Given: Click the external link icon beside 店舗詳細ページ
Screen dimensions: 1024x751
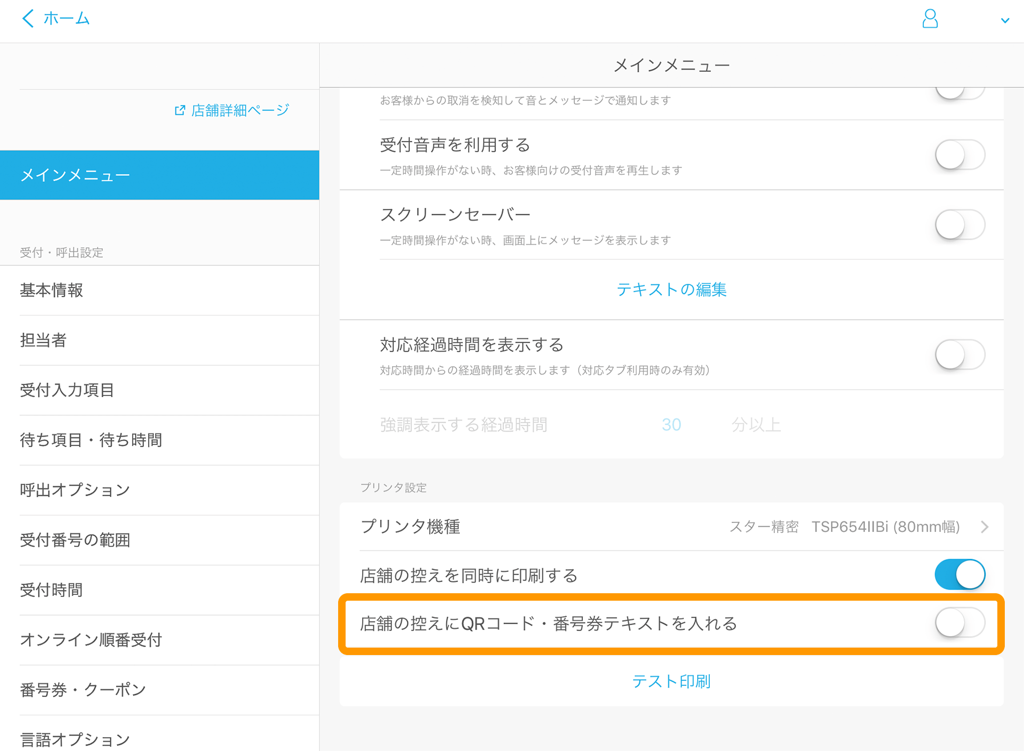Looking at the screenshot, I should [180, 110].
